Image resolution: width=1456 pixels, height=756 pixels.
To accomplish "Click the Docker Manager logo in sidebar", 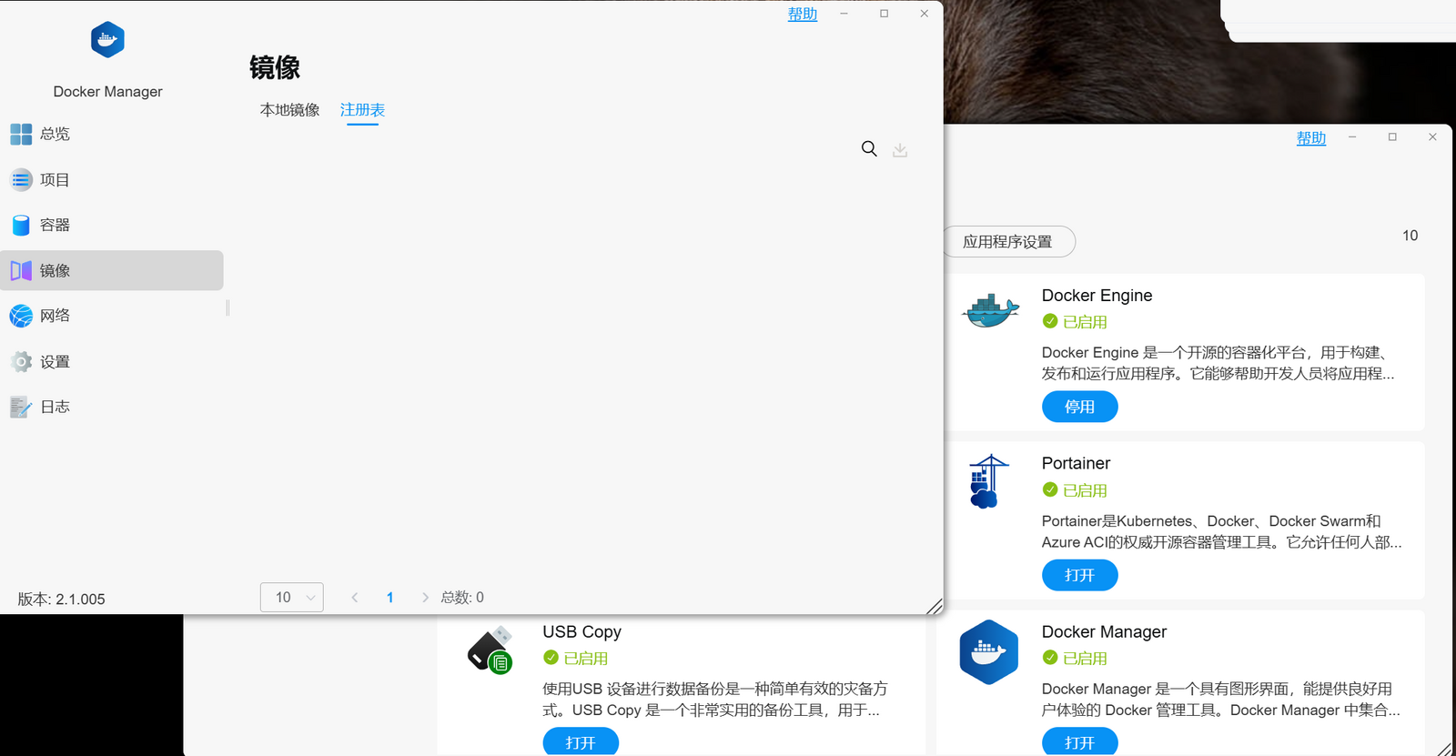I will pos(107,40).
